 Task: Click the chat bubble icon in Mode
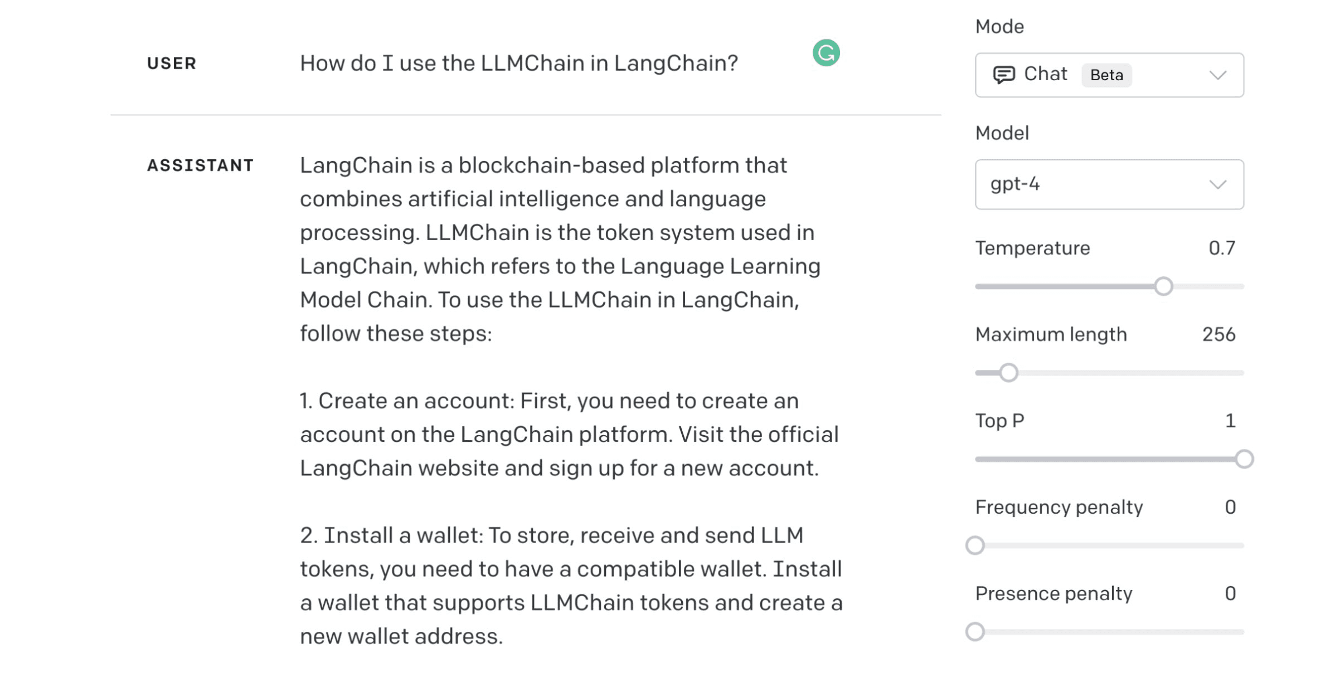click(1003, 75)
